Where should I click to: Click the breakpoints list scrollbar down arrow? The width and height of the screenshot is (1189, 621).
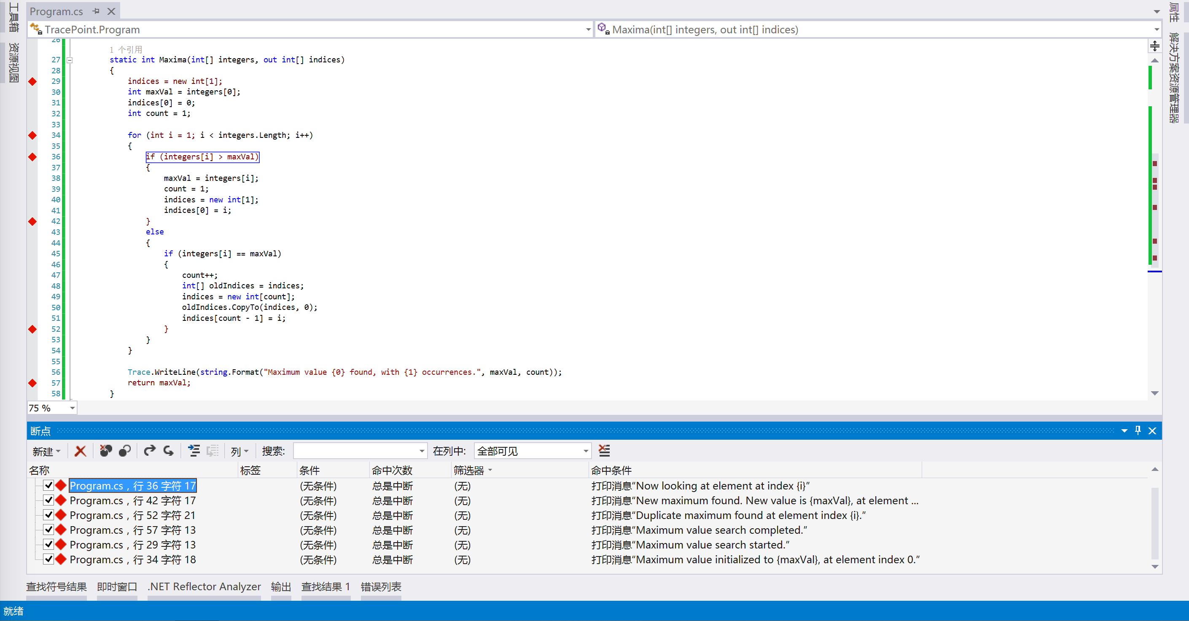pos(1155,567)
